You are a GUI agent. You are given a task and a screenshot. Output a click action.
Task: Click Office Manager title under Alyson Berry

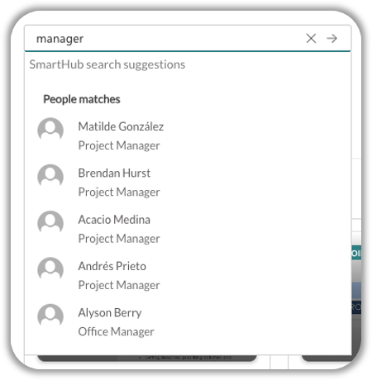[116, 332]
